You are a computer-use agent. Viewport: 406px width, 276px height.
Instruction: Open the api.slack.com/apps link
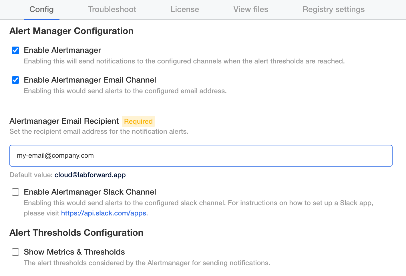point(104,213)
